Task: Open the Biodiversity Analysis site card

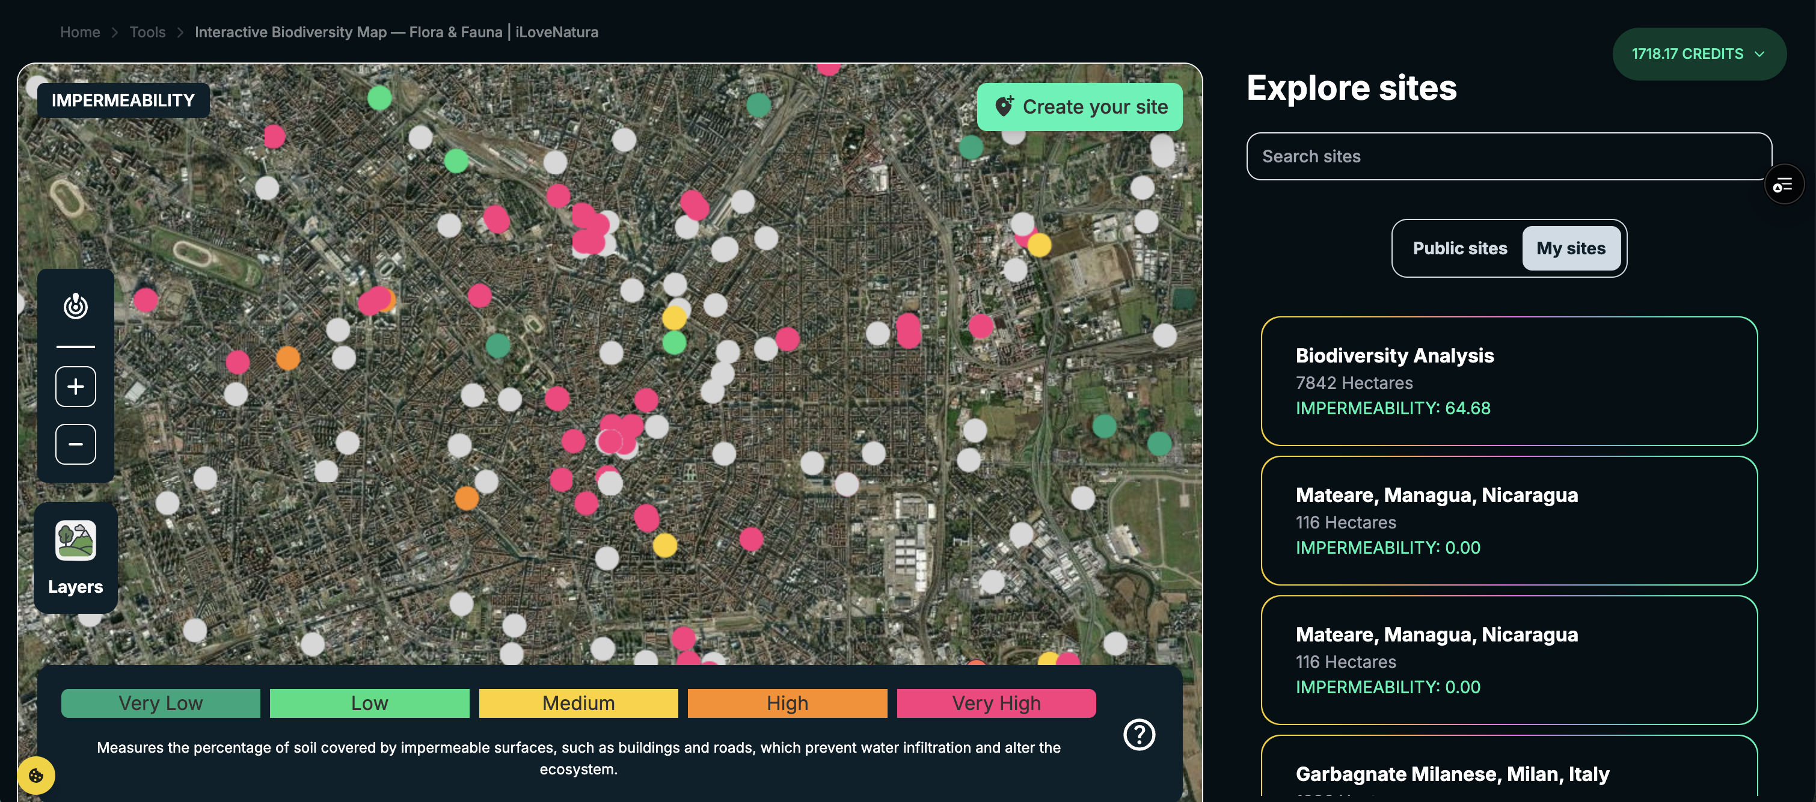Action: click(x=1509, y=381)
